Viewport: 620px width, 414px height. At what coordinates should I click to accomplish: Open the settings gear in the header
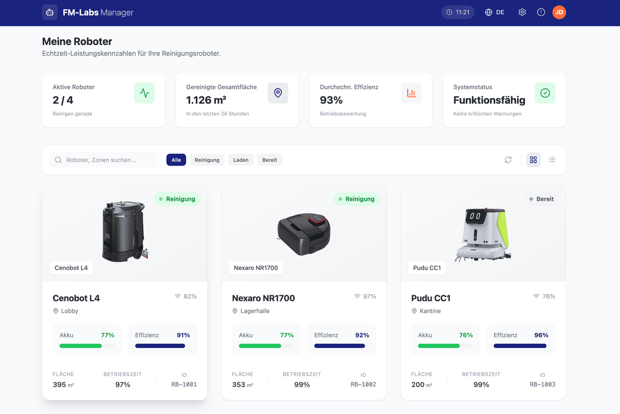522,12
